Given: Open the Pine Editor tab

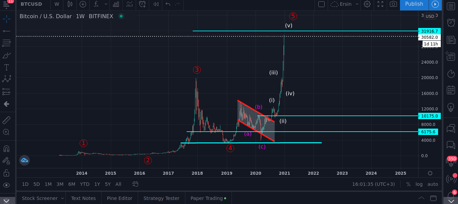Looking at the screenshot, I should coord(119,198).
